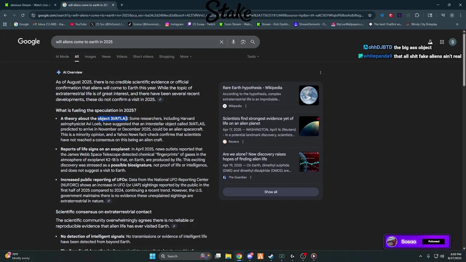This screenshot has width=466, height=262.
Task: Click the magnifying glass search button
Action: 253,42
